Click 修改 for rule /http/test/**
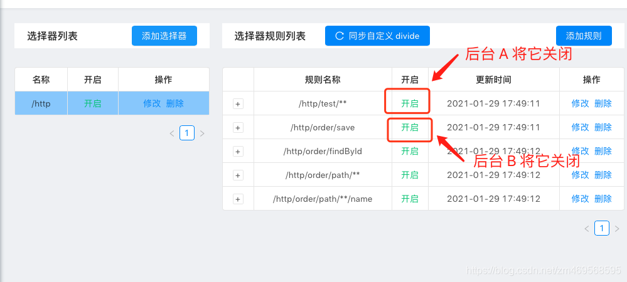The height and width of the screenshot is (282, 627). 580,103
